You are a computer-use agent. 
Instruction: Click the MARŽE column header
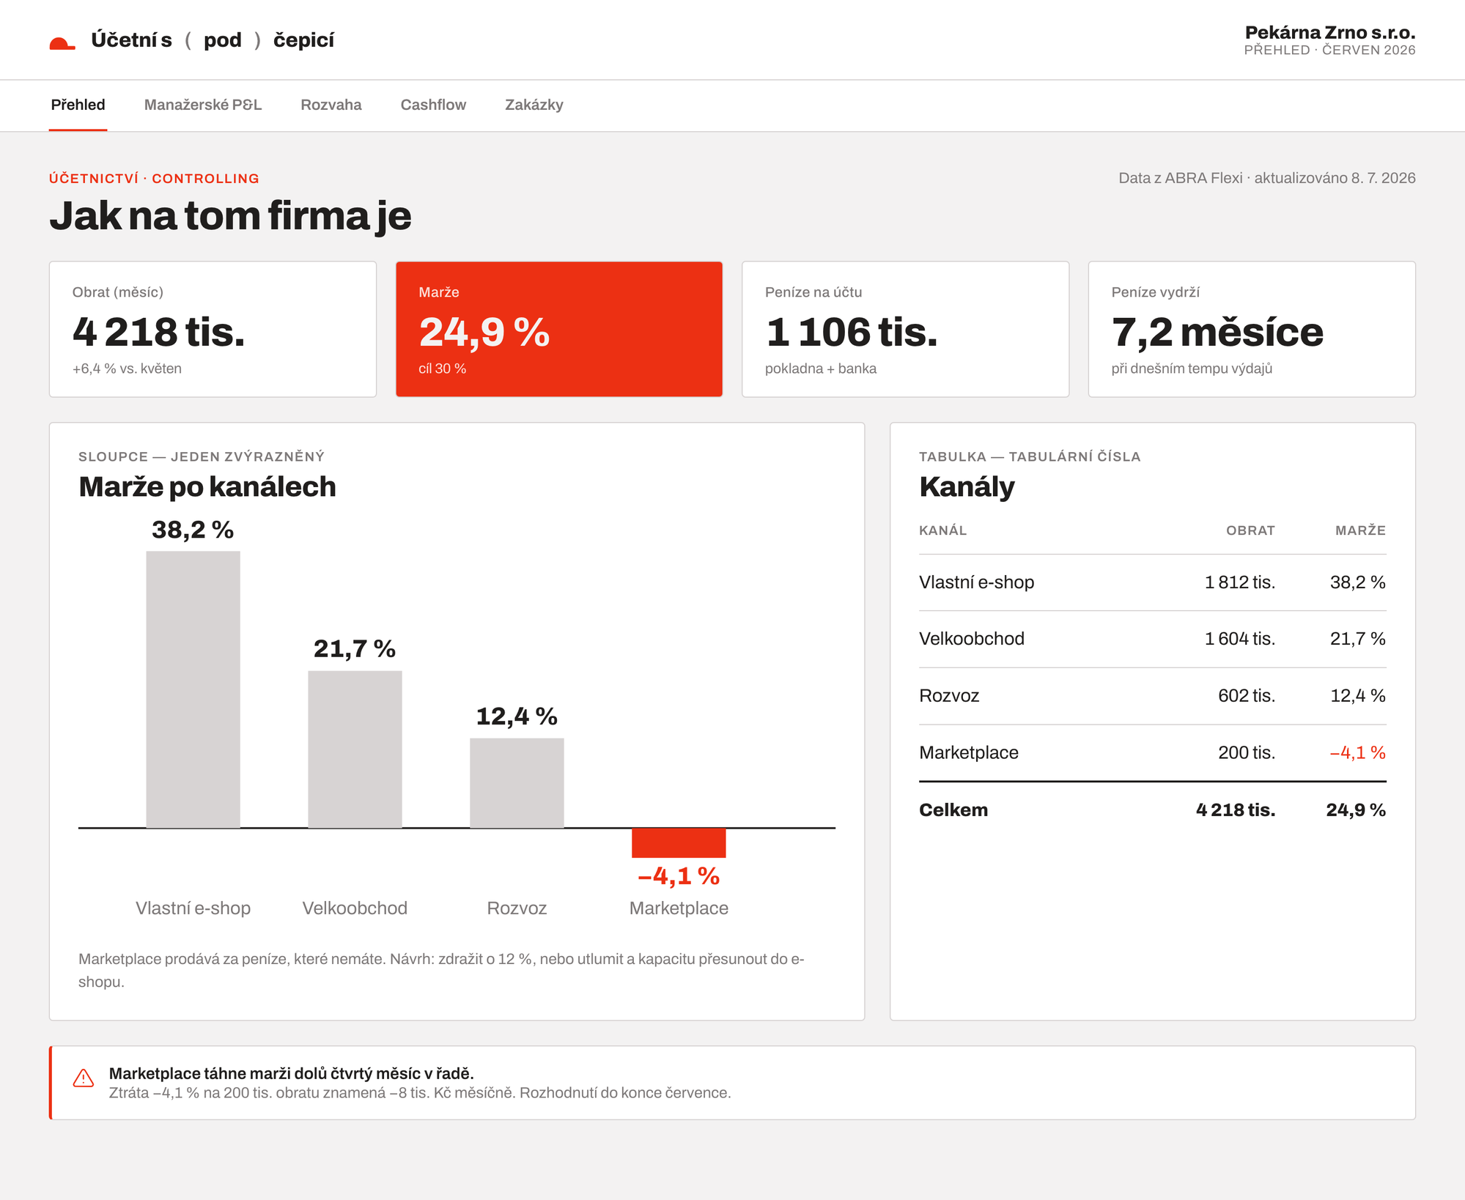point(1360,530)
